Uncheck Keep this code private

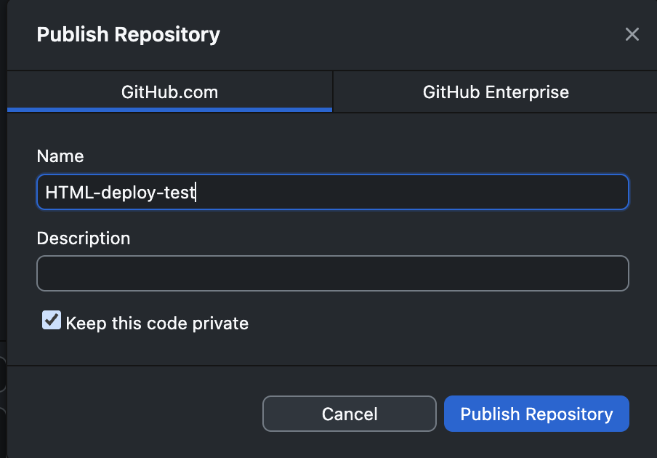pos(52,321)
